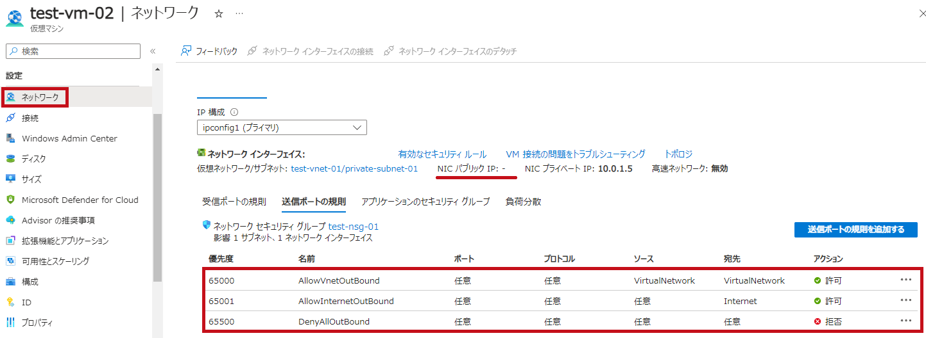Click the test-vm-02 virtual machine icon
Screen dimensions: 926x338
(x=14, y=19)
